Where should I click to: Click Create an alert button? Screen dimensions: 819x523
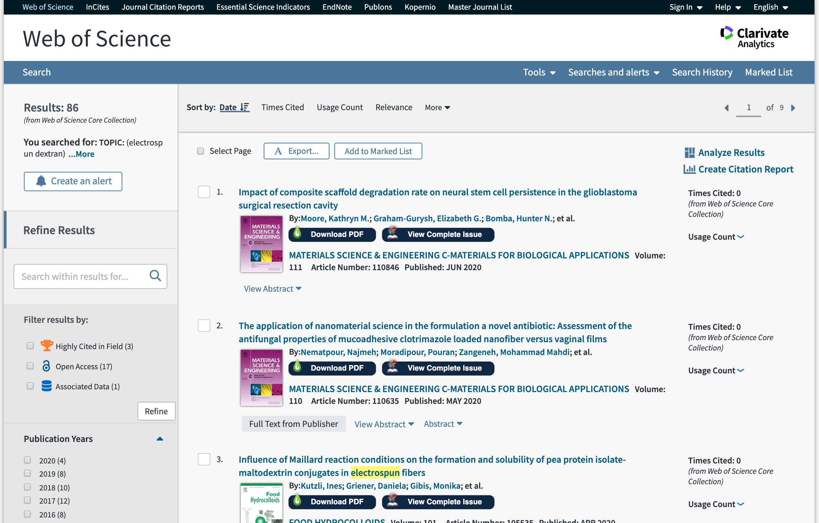click(x=73, y=181)
